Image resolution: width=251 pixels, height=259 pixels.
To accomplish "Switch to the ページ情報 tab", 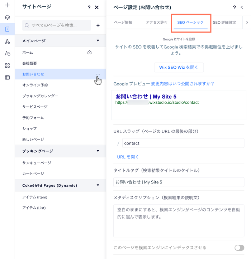I will [123, 22].
